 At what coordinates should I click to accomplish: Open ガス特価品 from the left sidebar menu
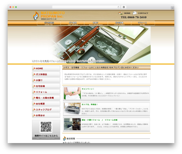tap(46, 74)
